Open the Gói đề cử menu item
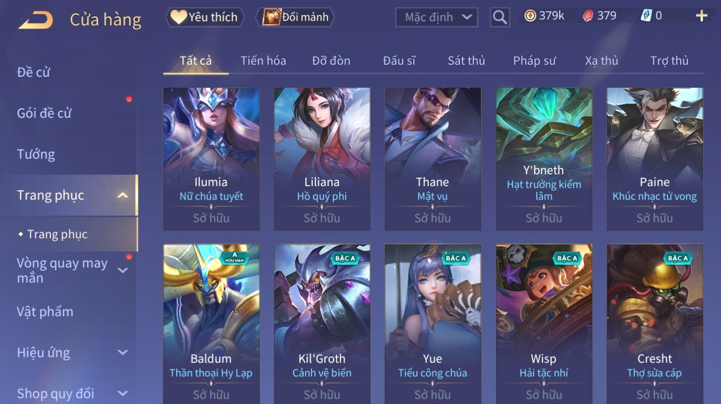Screen dimensions: 721x404 44,113
